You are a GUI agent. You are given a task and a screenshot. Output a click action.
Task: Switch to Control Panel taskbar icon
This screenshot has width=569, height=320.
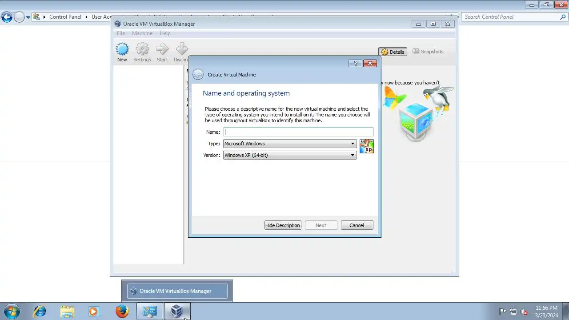149,311
